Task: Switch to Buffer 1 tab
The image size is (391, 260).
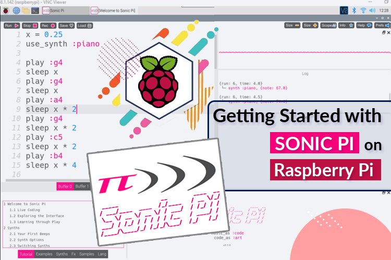Action: 82,186
